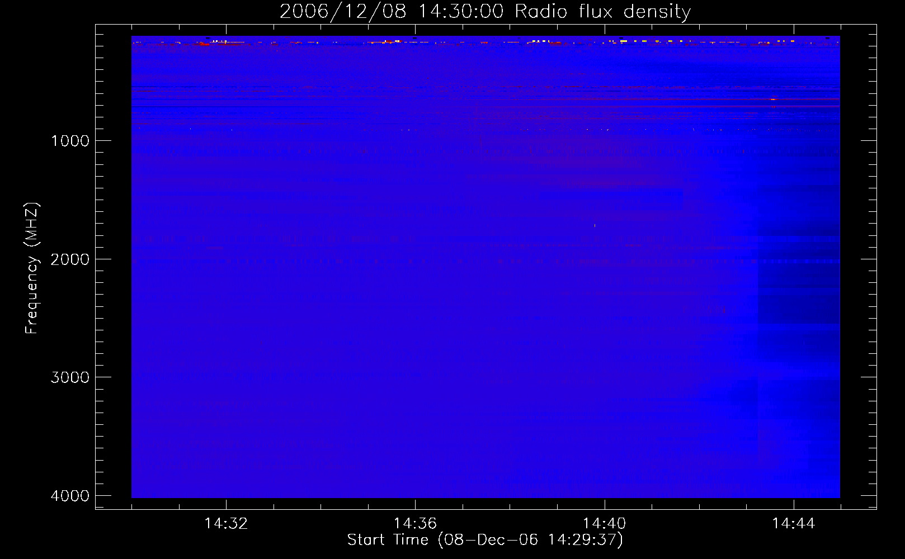
Task: Click the 3000 frequency tick label
Action: (x=70, y=377)
